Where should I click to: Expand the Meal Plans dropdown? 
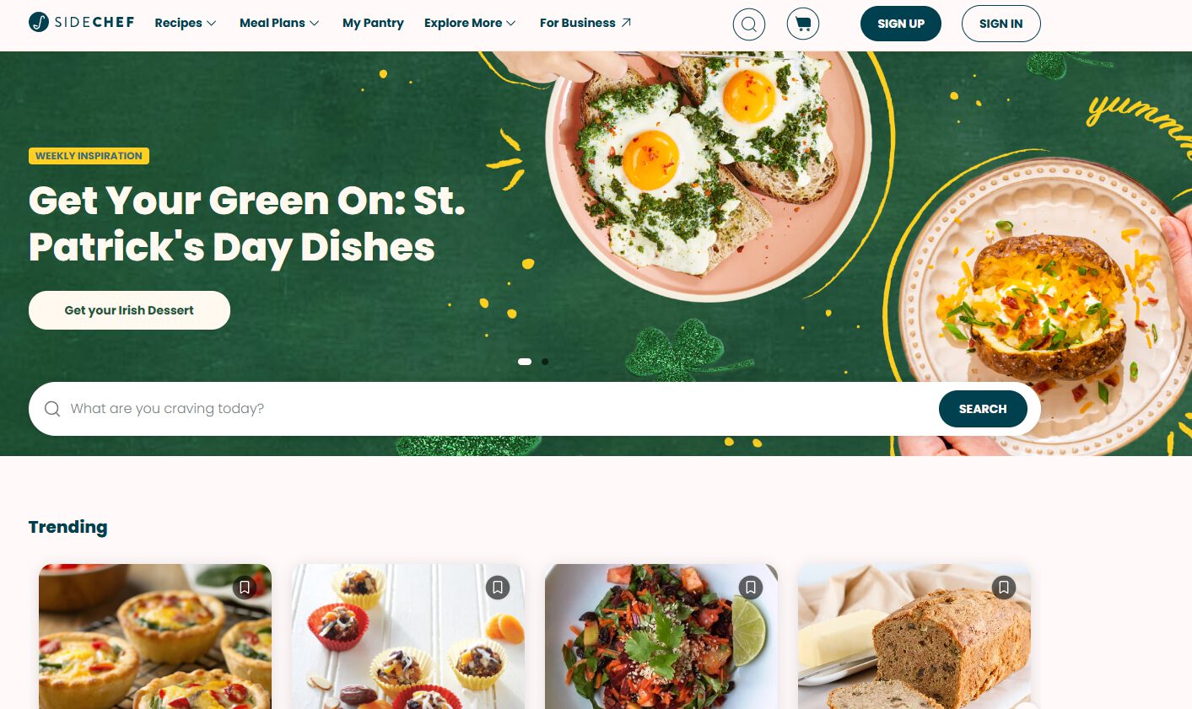[x=279, y=23]
